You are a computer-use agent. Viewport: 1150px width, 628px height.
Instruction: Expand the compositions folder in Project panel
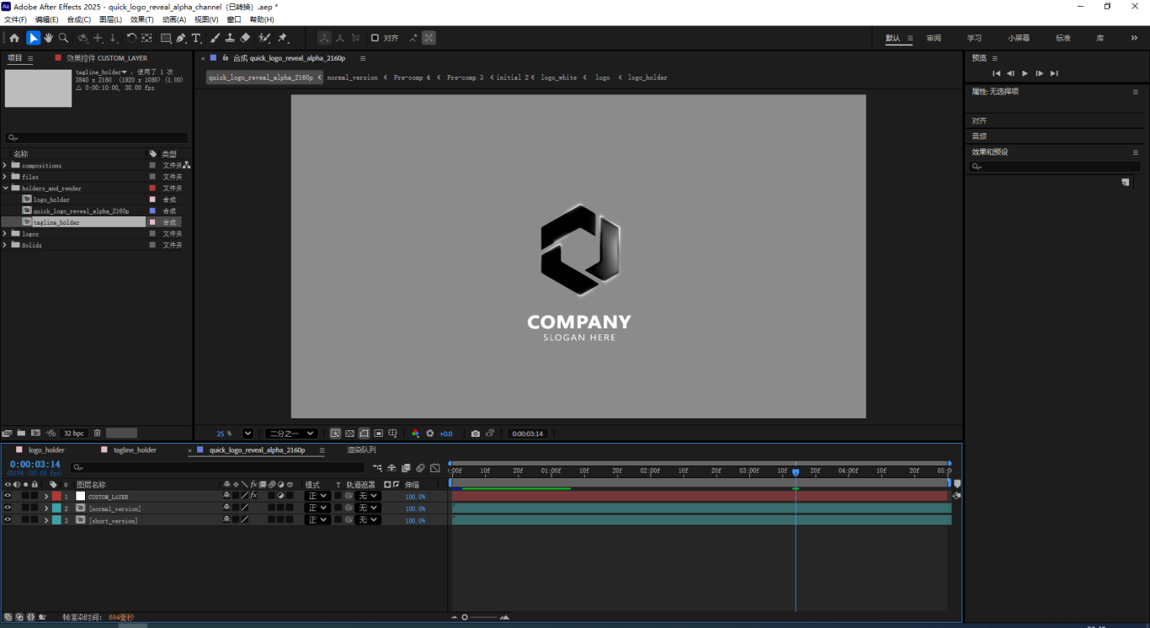[5, 166]
